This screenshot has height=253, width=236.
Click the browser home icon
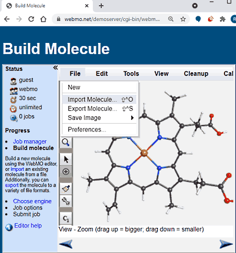click(44, 19)
